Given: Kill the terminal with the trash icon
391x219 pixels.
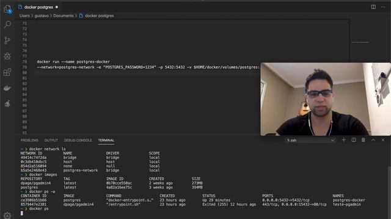Looking at the screenshot, I should [364, 140].
